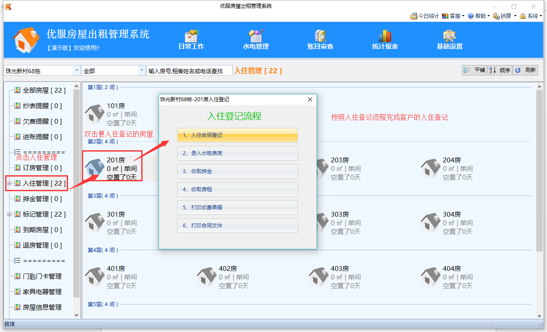Viewport: 547px width, 332px height.
Task: Click the house logo in the header
Action: 26,40
